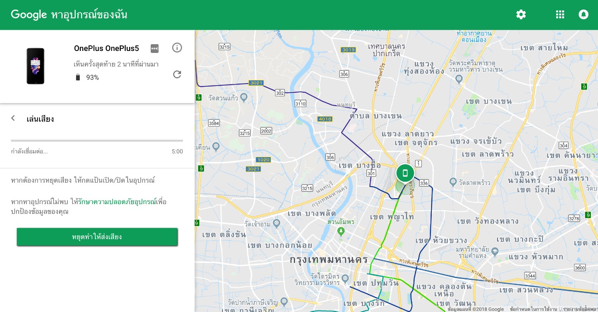Click the 93% battery level text
This screenshot has height=312, width=598.
point(92,78)
